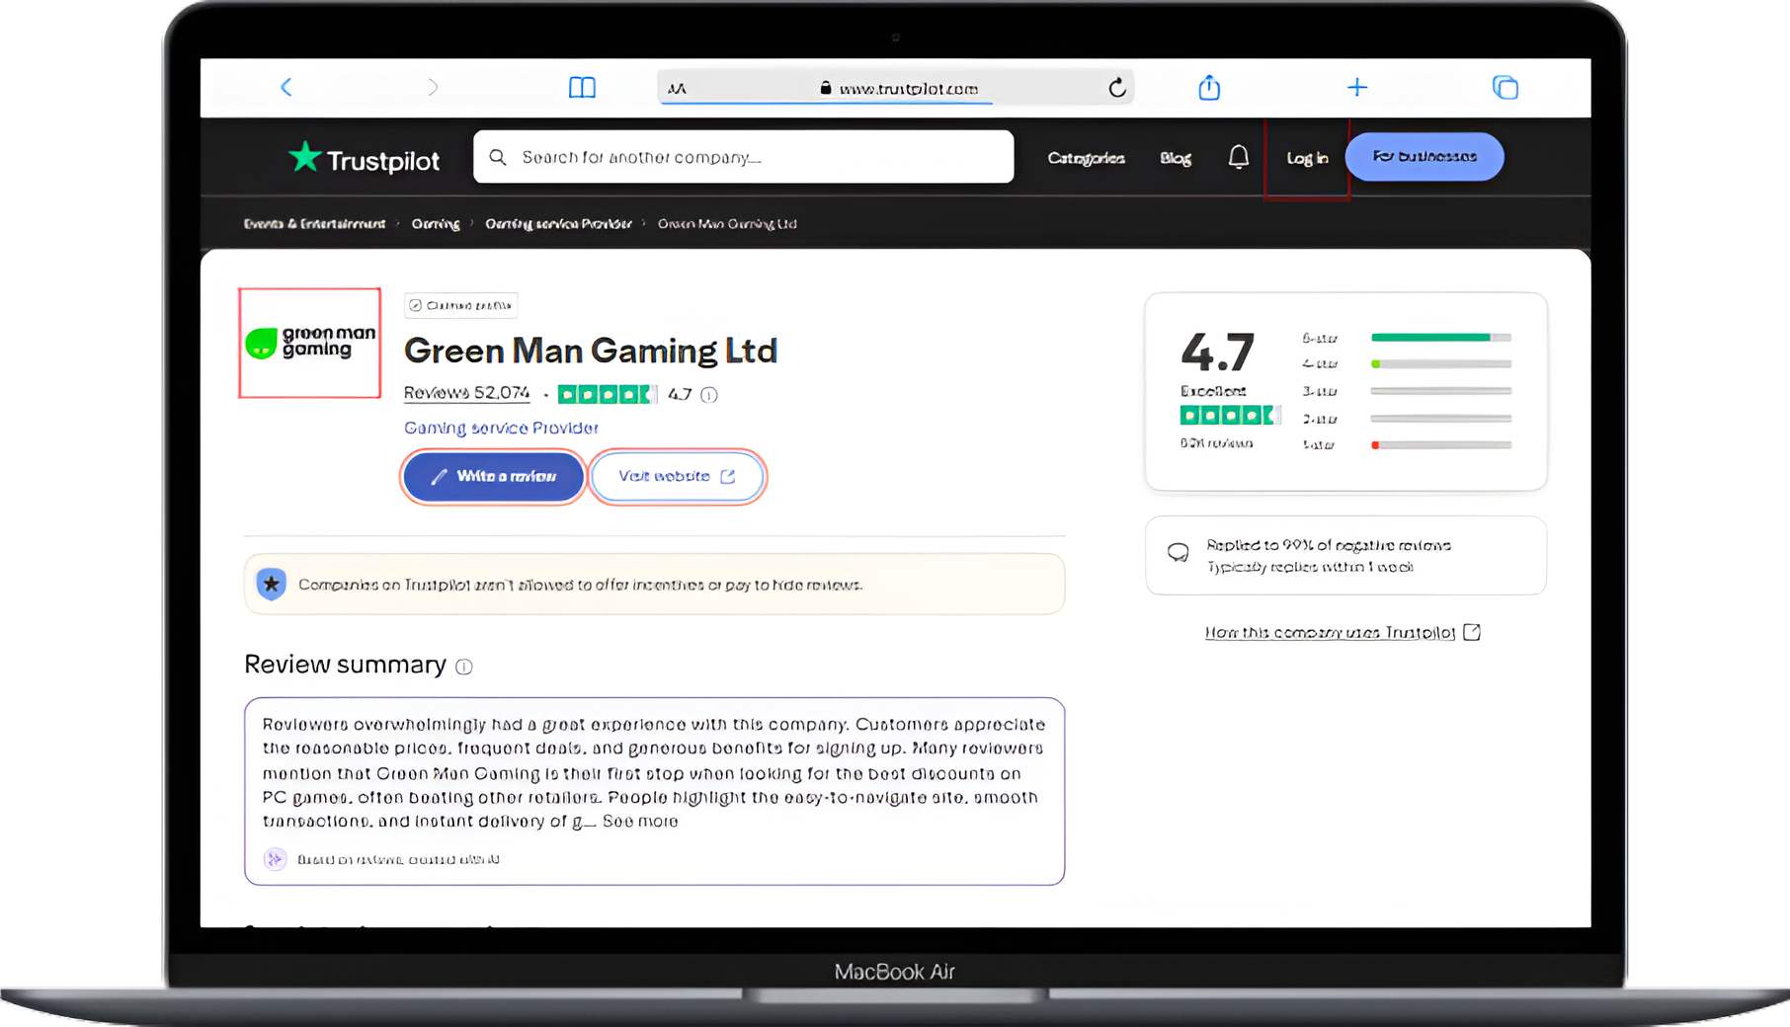Click the rating info icon beside 4.7
Image resolution: width=1790 pixels, height=1027 pixels.
pyautogui.click(x=709, y=395)
